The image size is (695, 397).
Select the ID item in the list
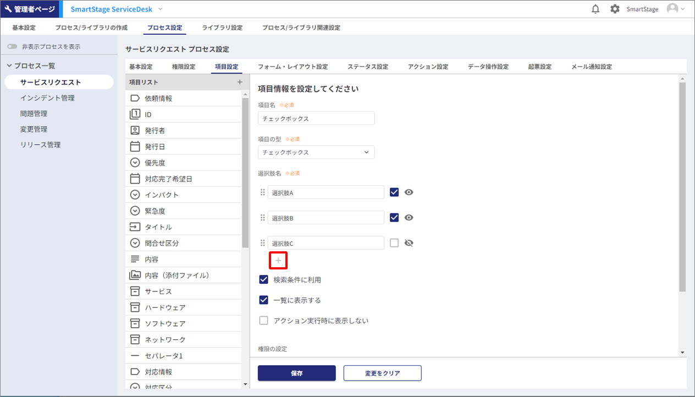(x=148, y=114)
